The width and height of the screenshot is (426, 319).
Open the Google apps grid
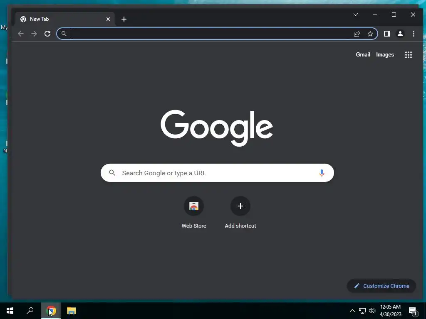coord(409,55)
